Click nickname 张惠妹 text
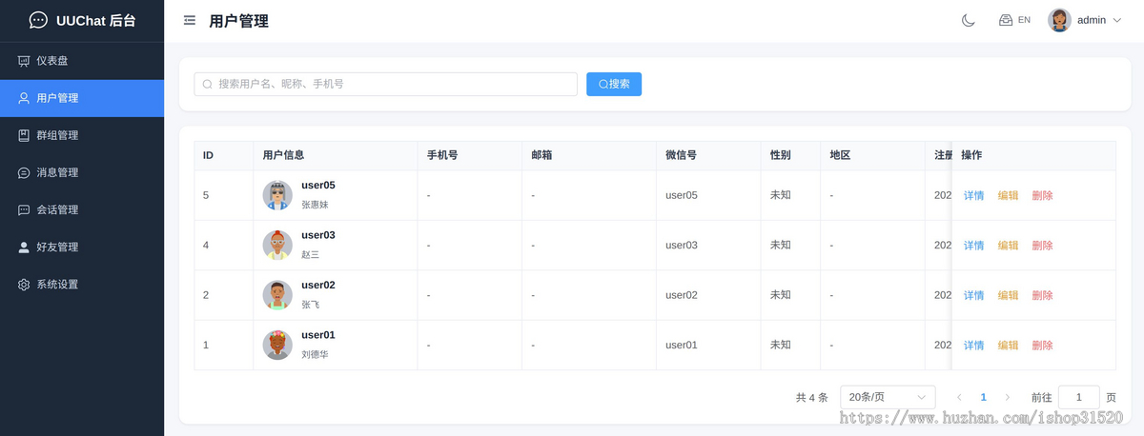Image resolution: width=1144 pixels, height=436 pixels. (x=315, y=205)
